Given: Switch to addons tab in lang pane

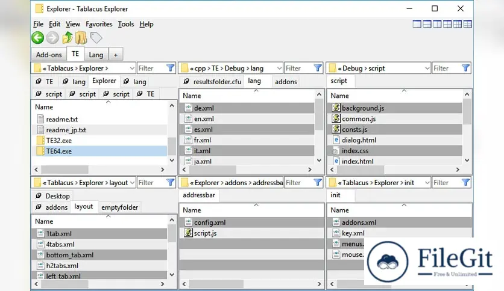Looking at the screenshot, I should click(x=286, y=81).
